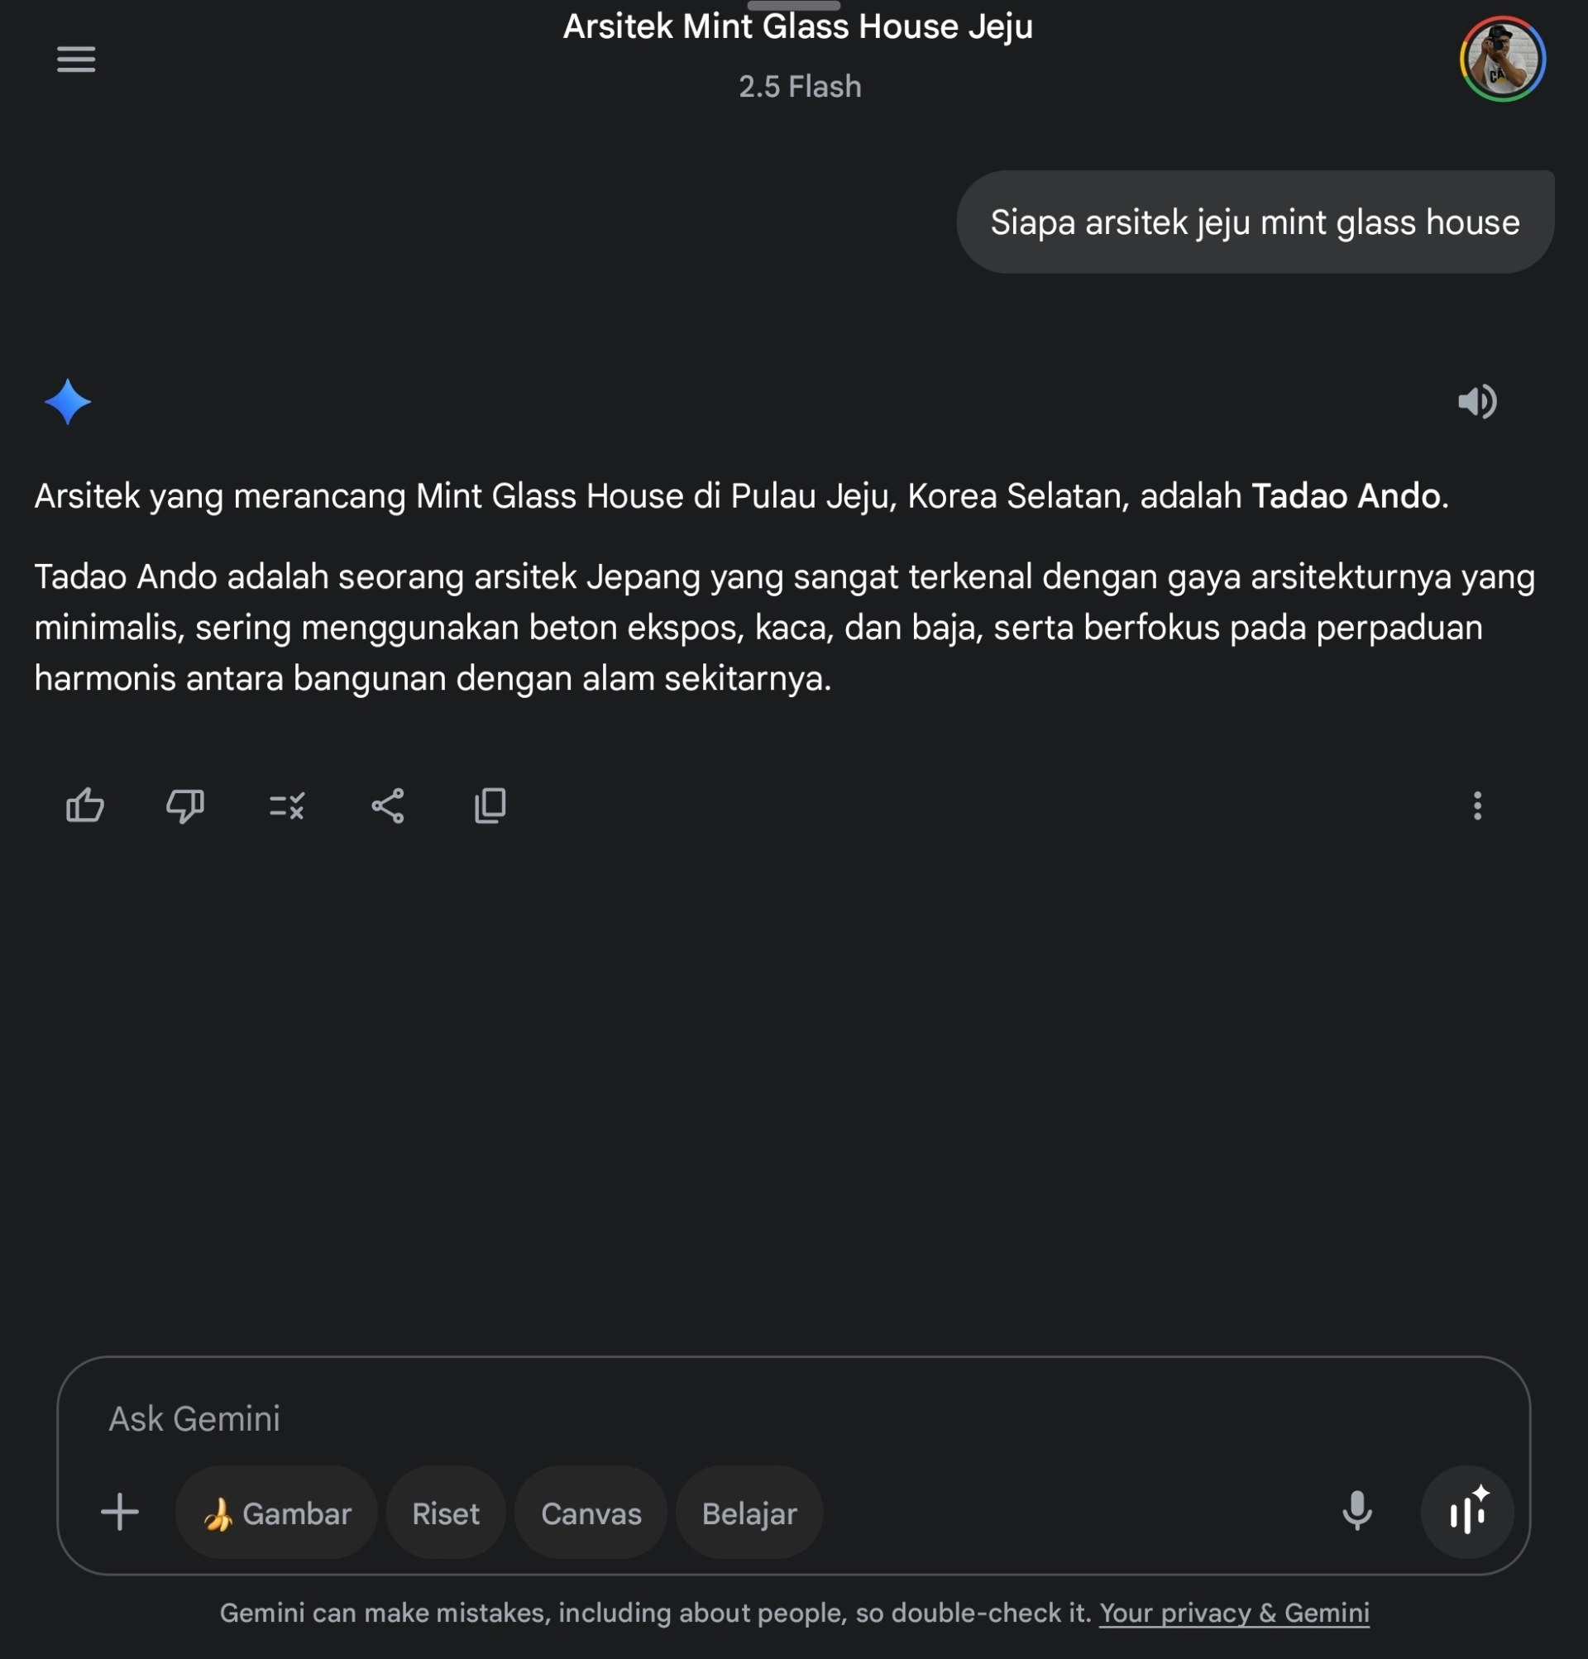Give the response a thumbs up
This screenshot has height=1659, width=1588.
tap(84, 805)
